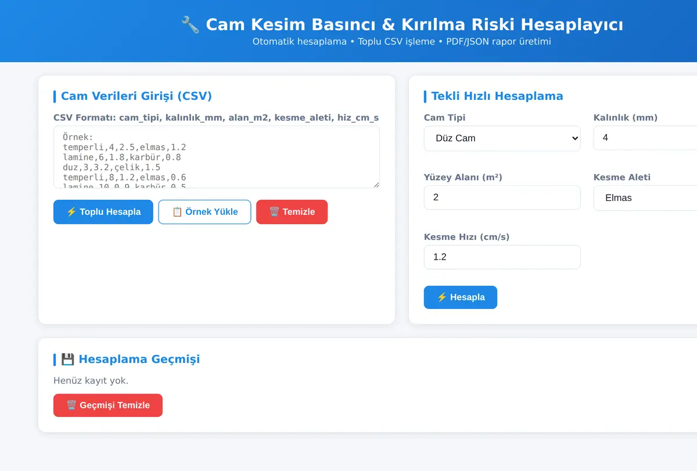Clear history with Geçmişi Temizle button
The image size is (697, 471).
coord(108,405)
